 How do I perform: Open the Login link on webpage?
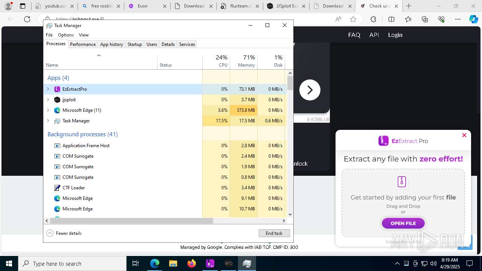tap(395, 35)
